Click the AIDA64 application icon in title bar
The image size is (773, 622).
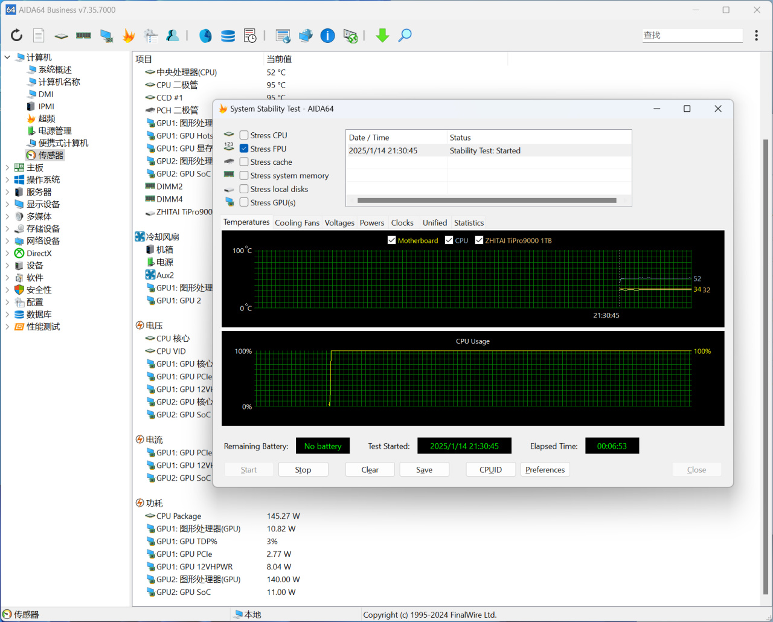point(11,10)
